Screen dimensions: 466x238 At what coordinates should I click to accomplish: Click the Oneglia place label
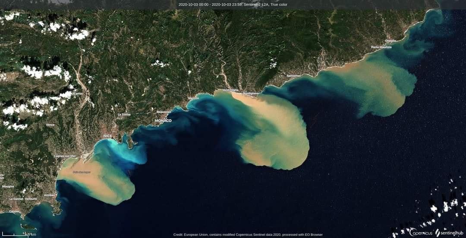(390, 40)
